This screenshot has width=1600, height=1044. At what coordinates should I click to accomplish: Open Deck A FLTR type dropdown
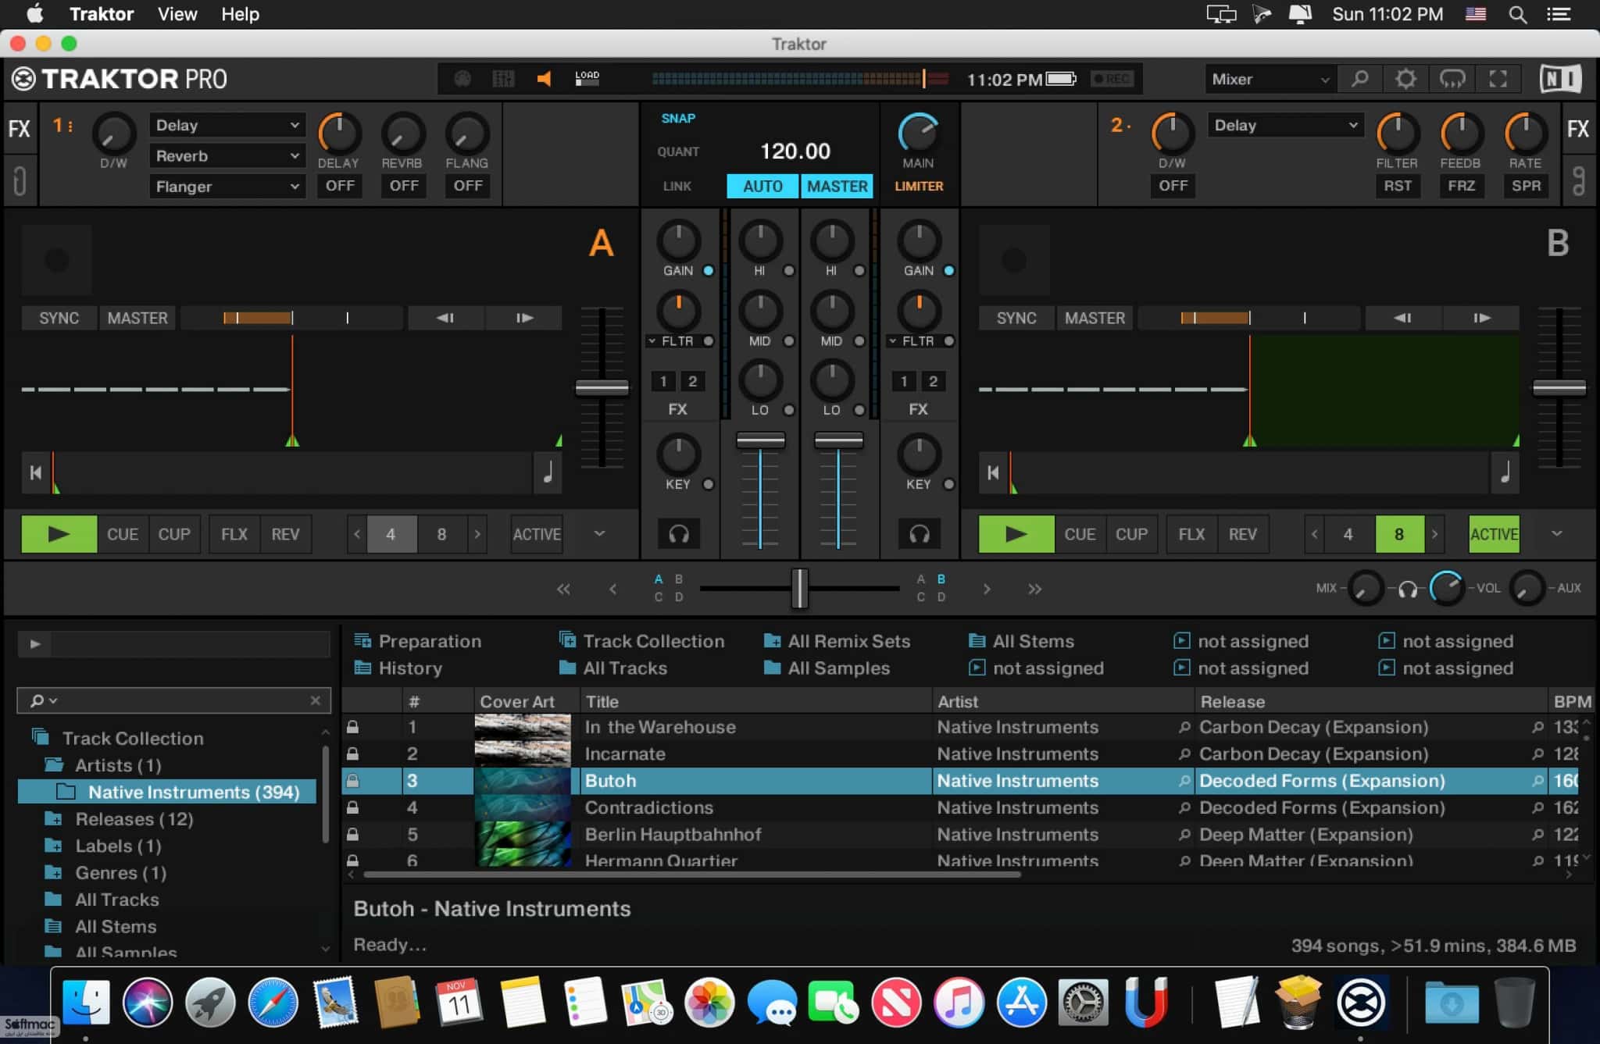(x=652, y=341)
